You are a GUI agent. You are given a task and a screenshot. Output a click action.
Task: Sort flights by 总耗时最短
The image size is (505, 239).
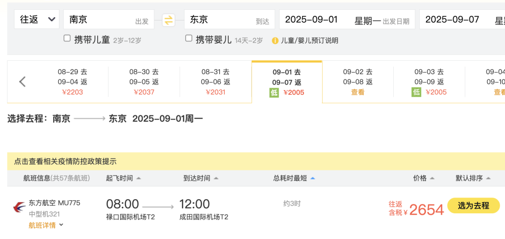290,178
